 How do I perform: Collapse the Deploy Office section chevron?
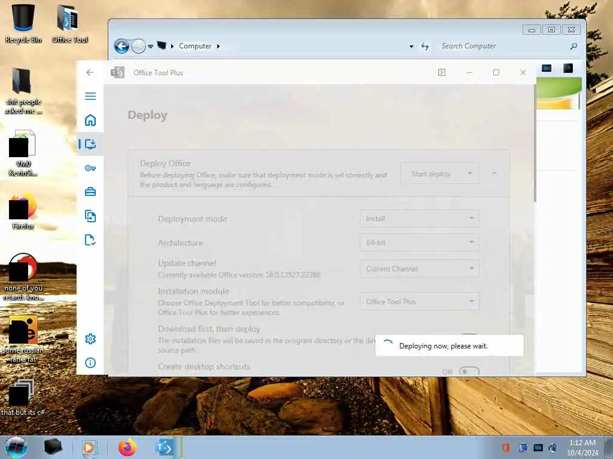coord(494,174)
